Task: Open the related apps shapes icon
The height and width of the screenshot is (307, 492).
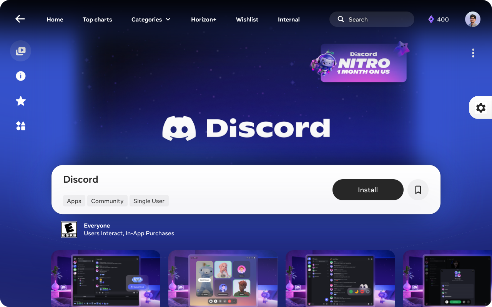Action: point(20,126)
